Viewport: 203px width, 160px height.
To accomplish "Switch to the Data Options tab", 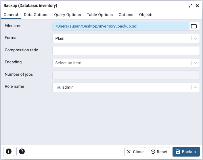I will click(36, 15).
